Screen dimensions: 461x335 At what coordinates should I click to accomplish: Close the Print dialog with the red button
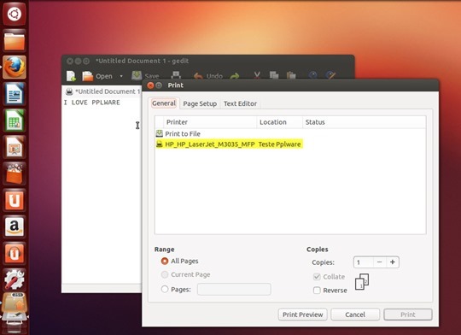[x=150, y=85]
